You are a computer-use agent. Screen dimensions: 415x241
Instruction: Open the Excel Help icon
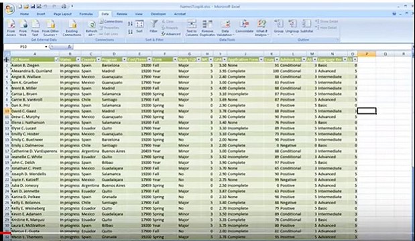(394, 14)
